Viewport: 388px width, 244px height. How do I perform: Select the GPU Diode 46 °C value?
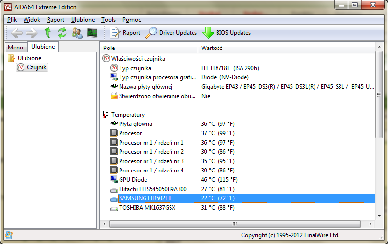coord(219,180)
